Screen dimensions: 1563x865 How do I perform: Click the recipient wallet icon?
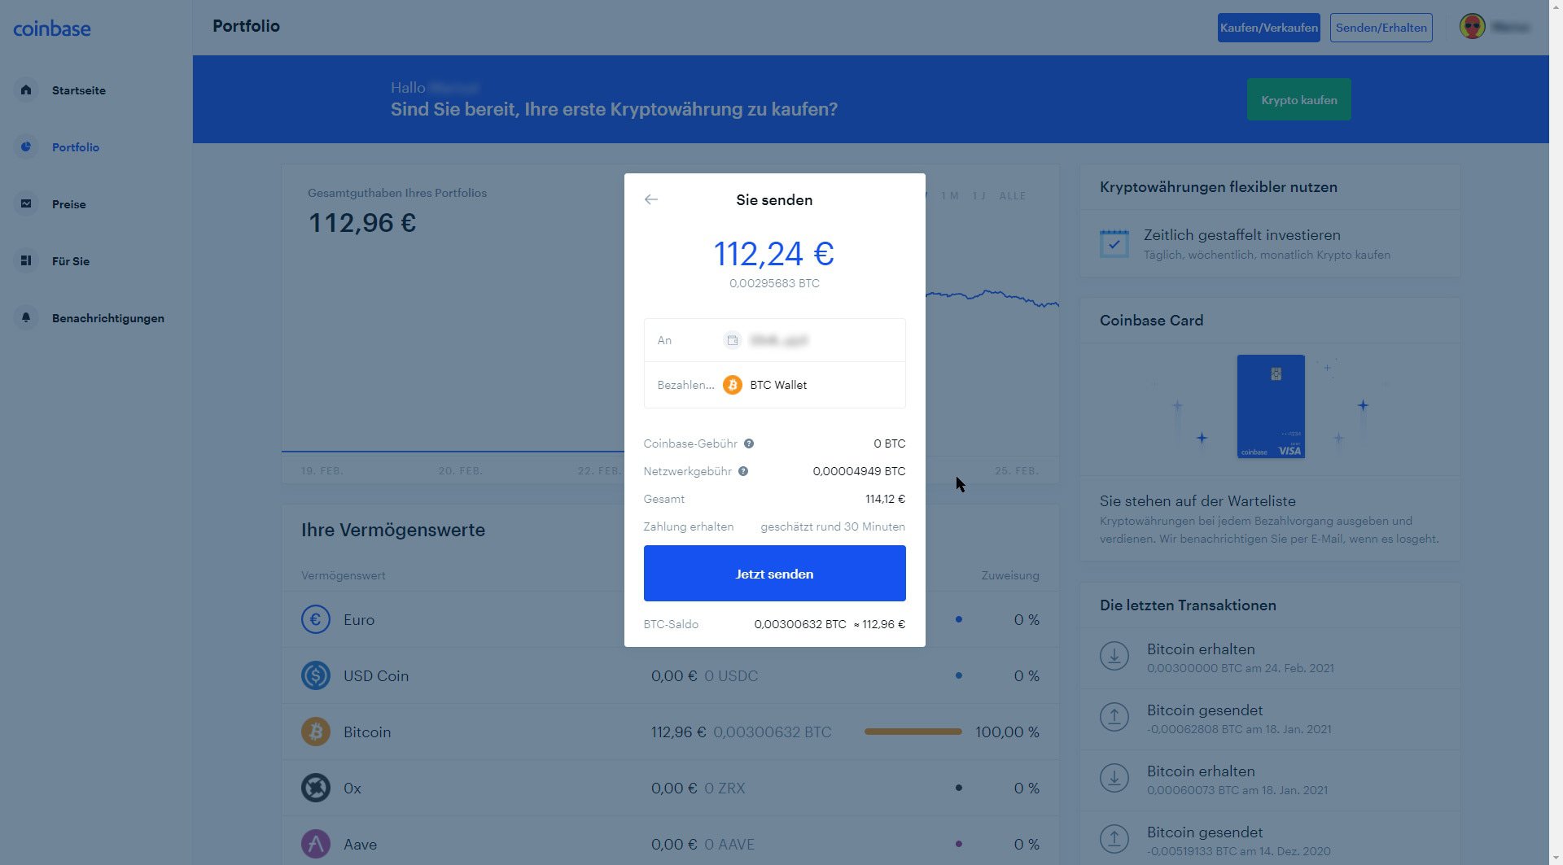(x=733, y=340)
